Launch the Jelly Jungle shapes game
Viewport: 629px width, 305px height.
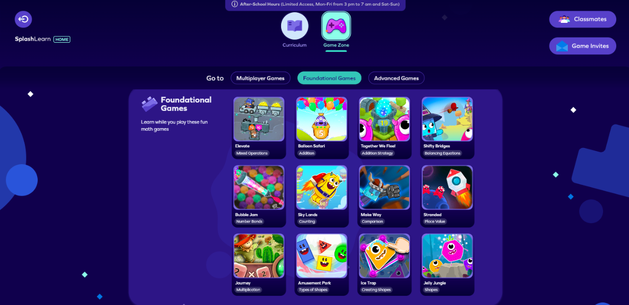pyautogui.click(x=447, y=256)
